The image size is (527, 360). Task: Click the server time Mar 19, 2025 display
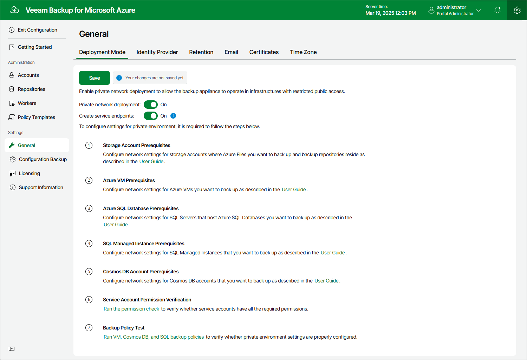(x=390, y=13)
